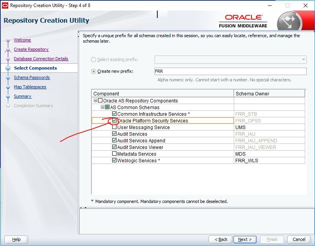Click the Completion Summary step indicator dot
The image size is (315, 246).
[9, 106]
